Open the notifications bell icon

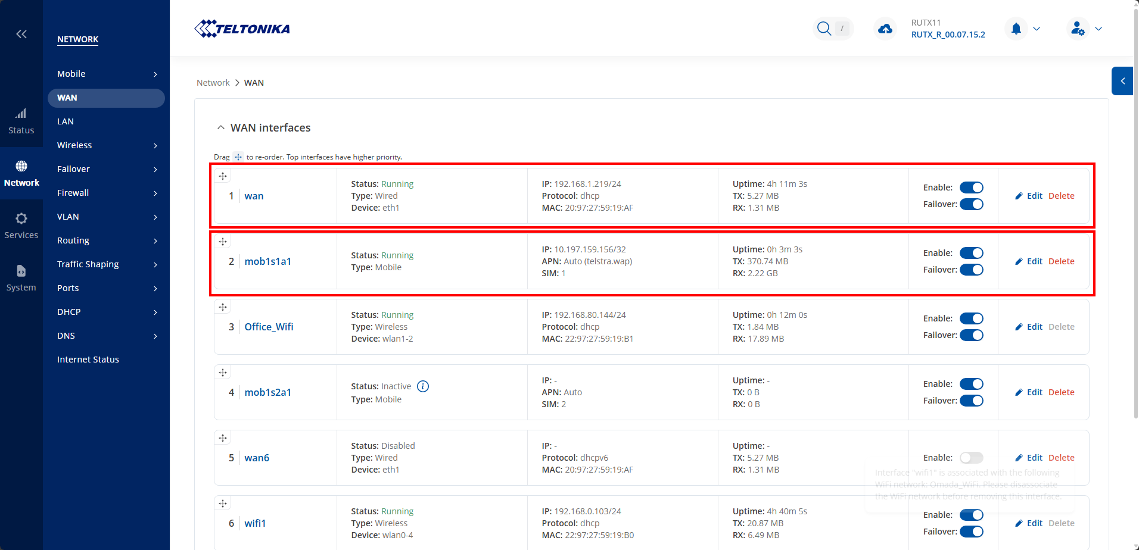(1016, 29)
